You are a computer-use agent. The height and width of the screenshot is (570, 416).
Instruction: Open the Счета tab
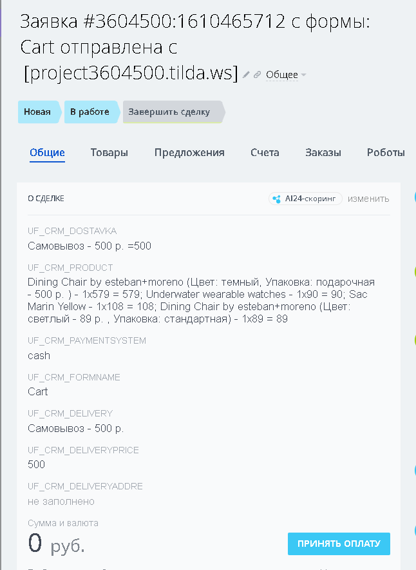[x=265, y=153]
